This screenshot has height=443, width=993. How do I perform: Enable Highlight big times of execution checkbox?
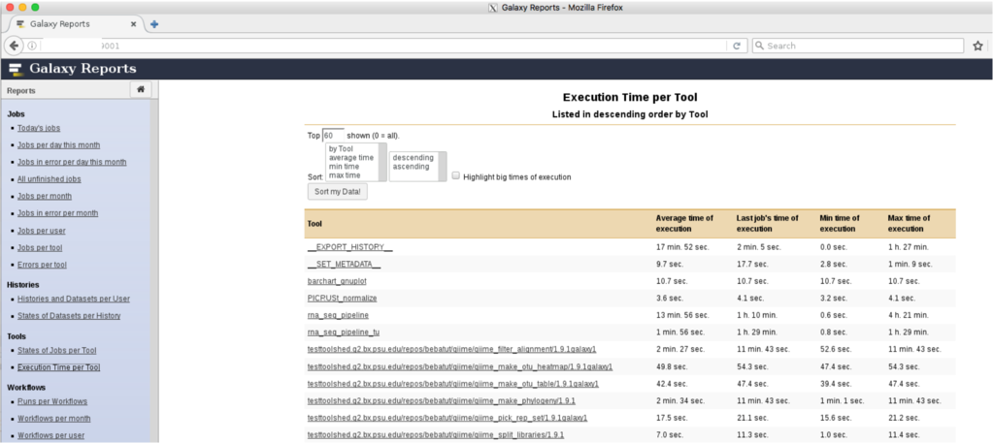(x=456, y=176)
